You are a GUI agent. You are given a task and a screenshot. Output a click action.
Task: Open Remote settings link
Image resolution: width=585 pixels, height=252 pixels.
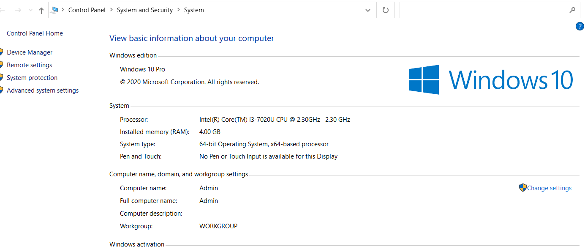tap(30, 65)
